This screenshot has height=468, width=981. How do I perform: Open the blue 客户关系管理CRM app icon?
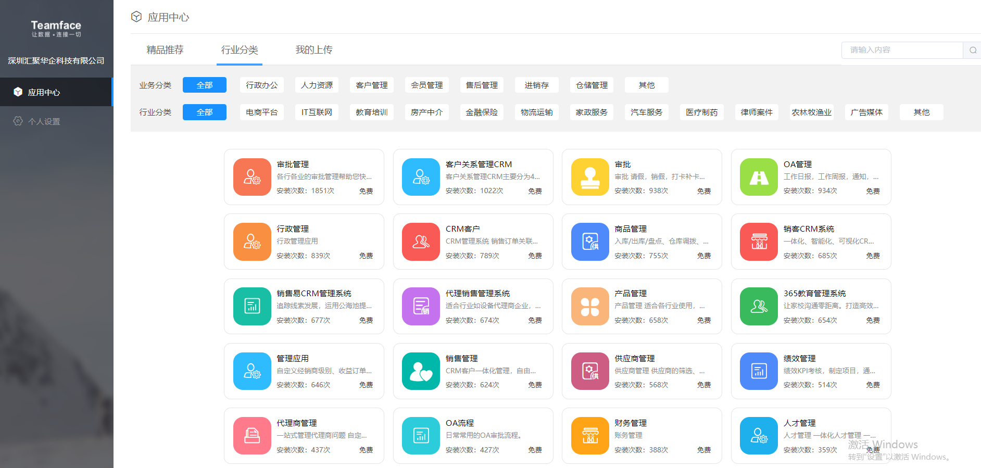click(421, 177)
